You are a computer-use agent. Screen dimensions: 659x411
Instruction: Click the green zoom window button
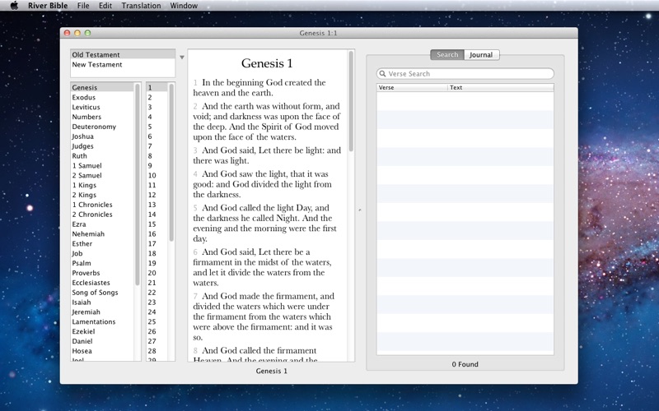point(87,33)
